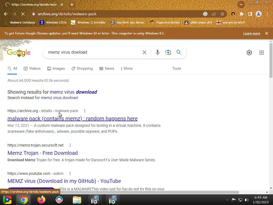This screenshot has width=273, height=205.
Task: Switch to News results tab
Action: point(107,69)
